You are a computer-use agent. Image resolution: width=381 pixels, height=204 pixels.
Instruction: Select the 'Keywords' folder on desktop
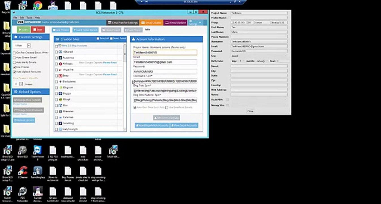[x=6, y=48]
